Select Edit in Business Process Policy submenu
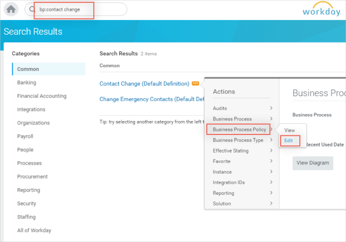Viewport: 346px width, 242px height. coord(289,141)
